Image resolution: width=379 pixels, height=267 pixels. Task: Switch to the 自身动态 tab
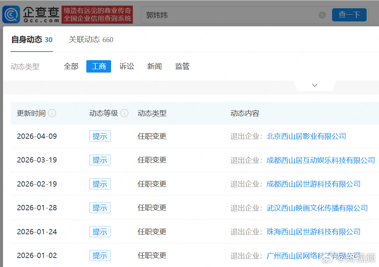tap(32, 39)
